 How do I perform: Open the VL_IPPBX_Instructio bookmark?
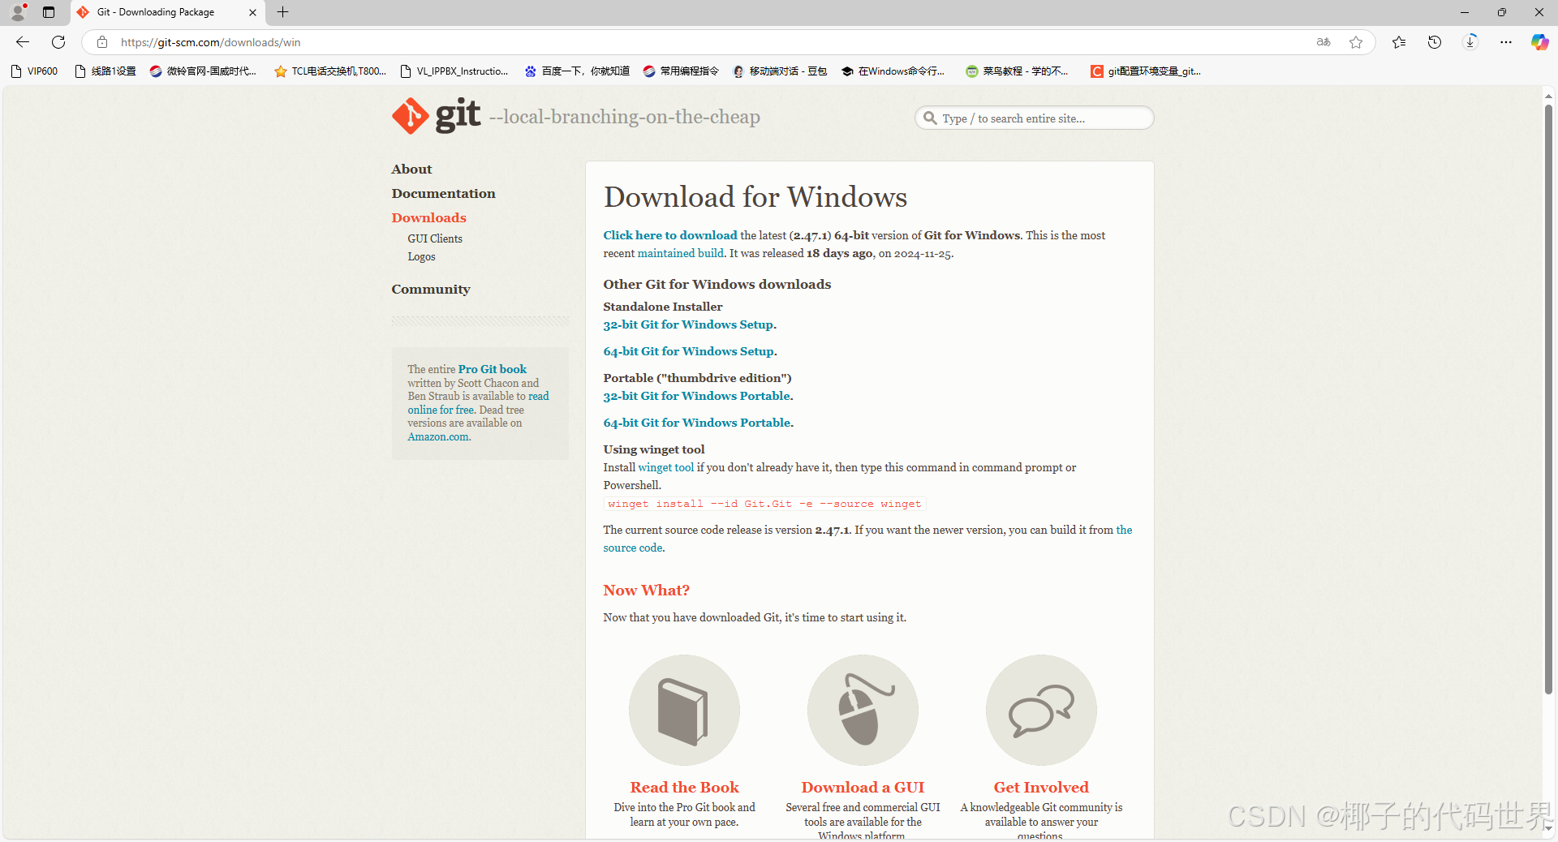[x=454, y=71]
